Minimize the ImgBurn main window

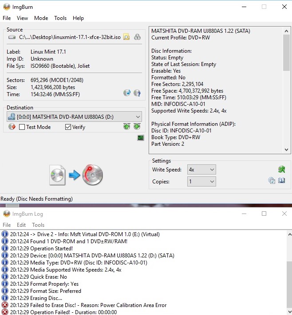pyautogui.click(x=244, y=7)
